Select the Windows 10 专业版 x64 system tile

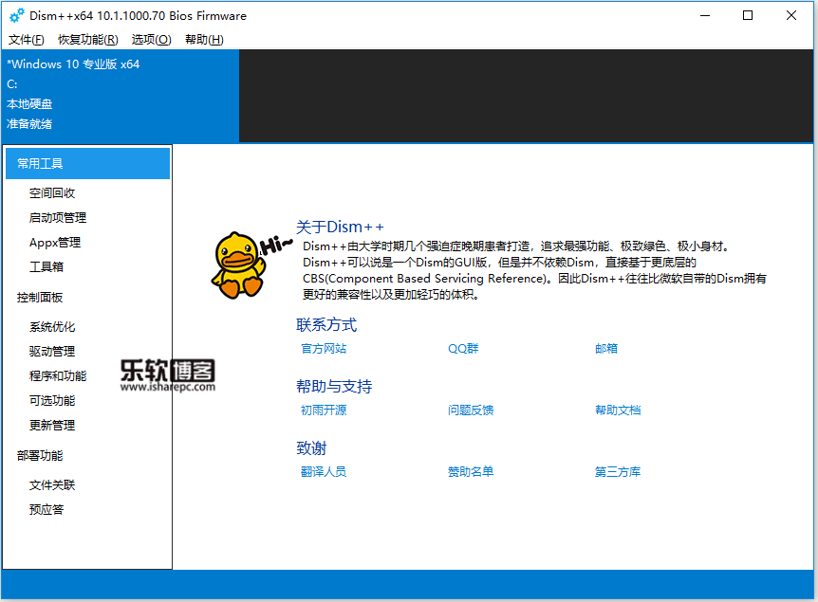tap(121, 96)
